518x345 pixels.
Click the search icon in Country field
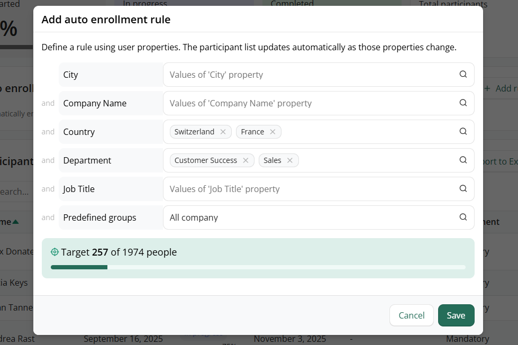pos(463,132)
